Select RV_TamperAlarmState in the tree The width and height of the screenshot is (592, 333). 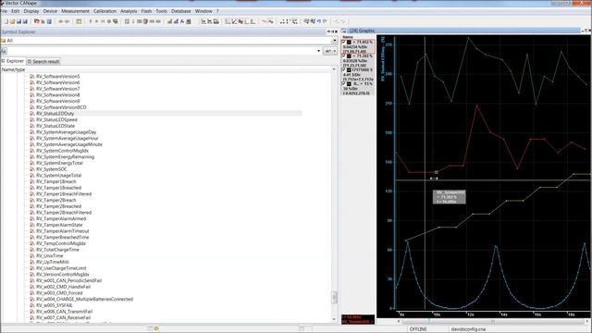tap(59, 225)
